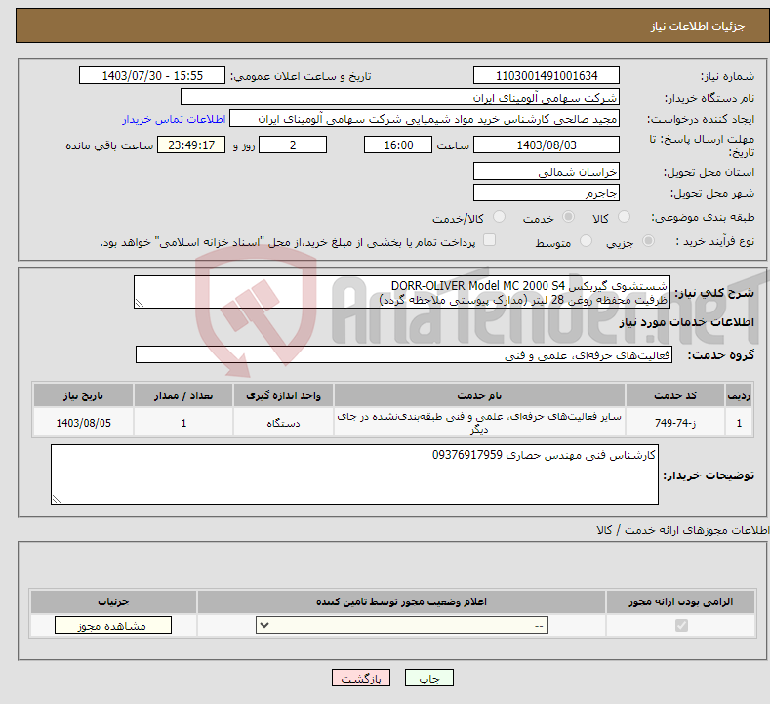The width and height of the screenshot is (770, 704).
Task: Click the deadline date field 1403/08/03
Action: [547, 145]
